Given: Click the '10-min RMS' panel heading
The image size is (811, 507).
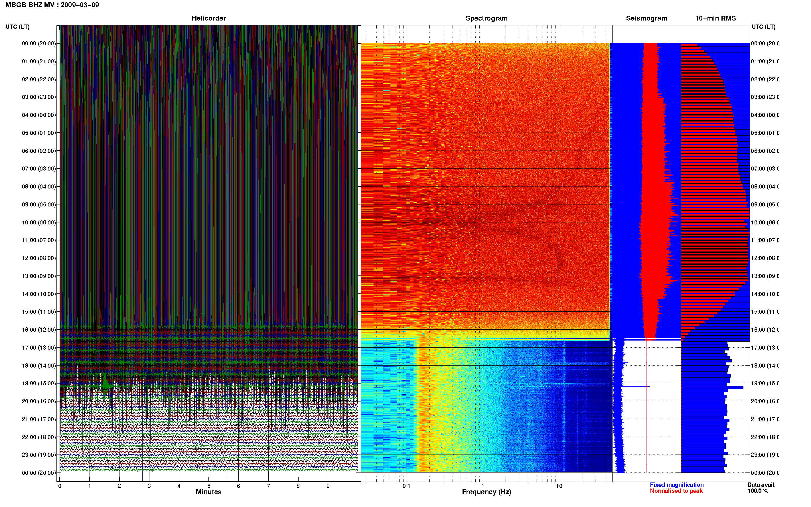Looking at the screenshot, I should pyautogui.click(x=715, y=19).
